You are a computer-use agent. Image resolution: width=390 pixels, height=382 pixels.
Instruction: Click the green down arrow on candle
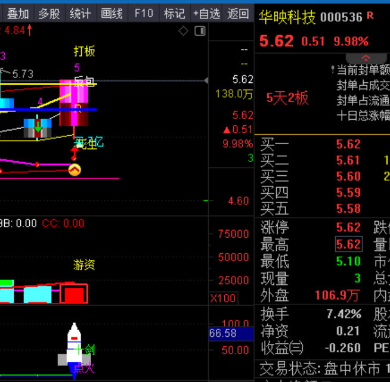click(x=38, y=127)
